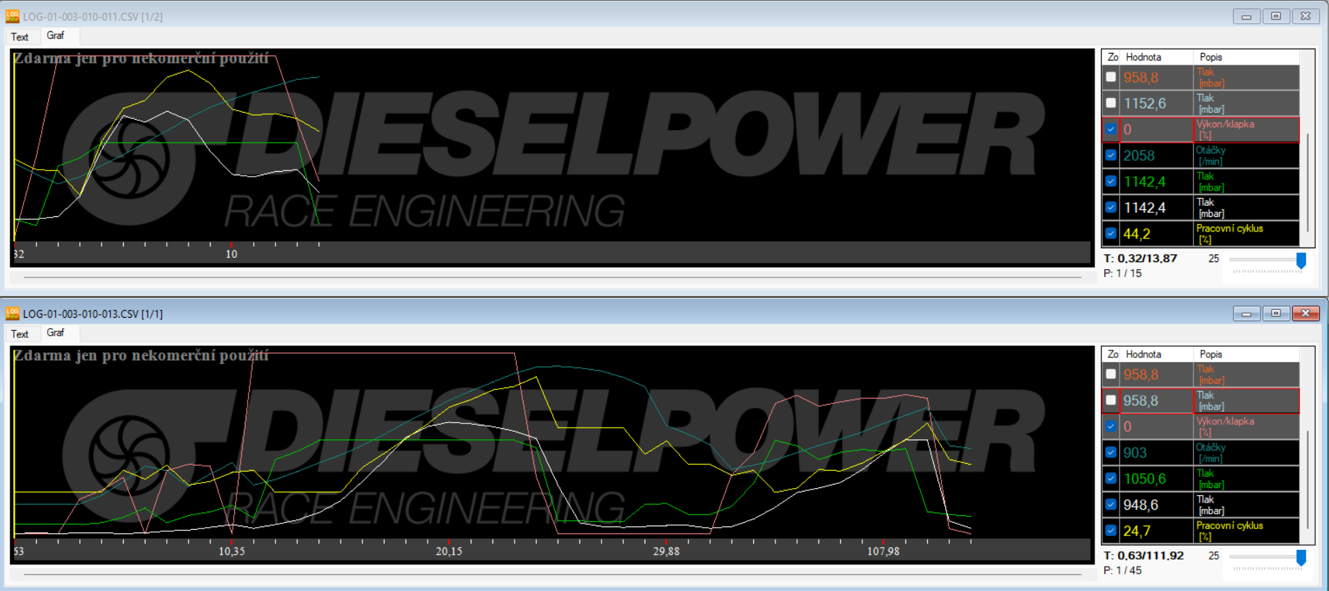Open the Graf tab in the top window

[56, 35]
